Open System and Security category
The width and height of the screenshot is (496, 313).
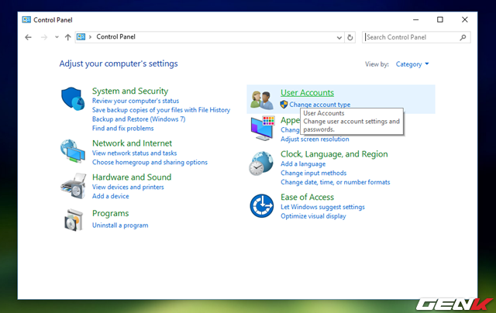[130, 91]
